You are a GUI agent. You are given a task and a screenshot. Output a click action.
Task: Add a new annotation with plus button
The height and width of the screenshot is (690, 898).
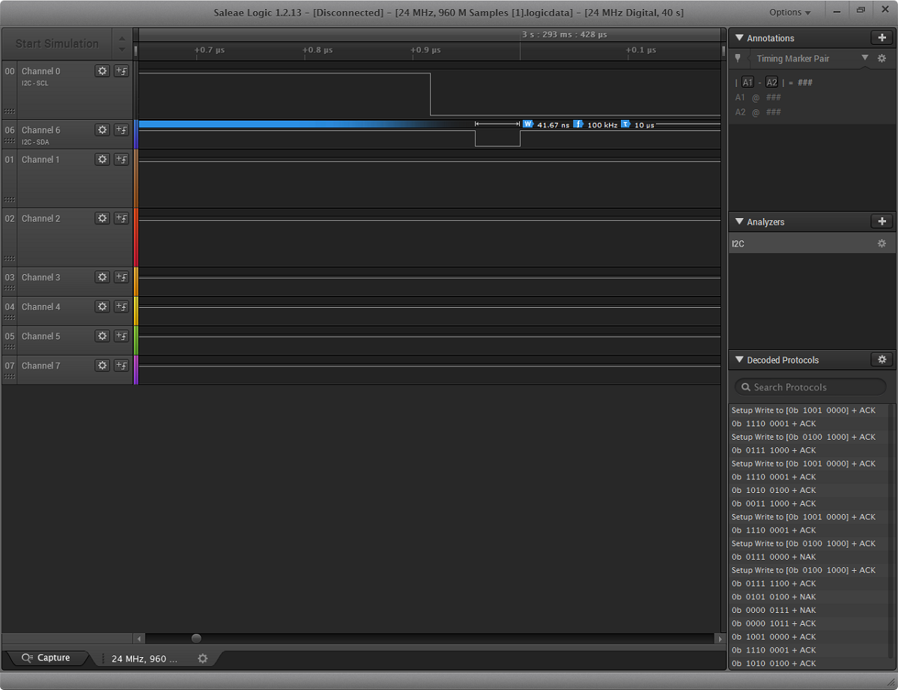point(882,38)
